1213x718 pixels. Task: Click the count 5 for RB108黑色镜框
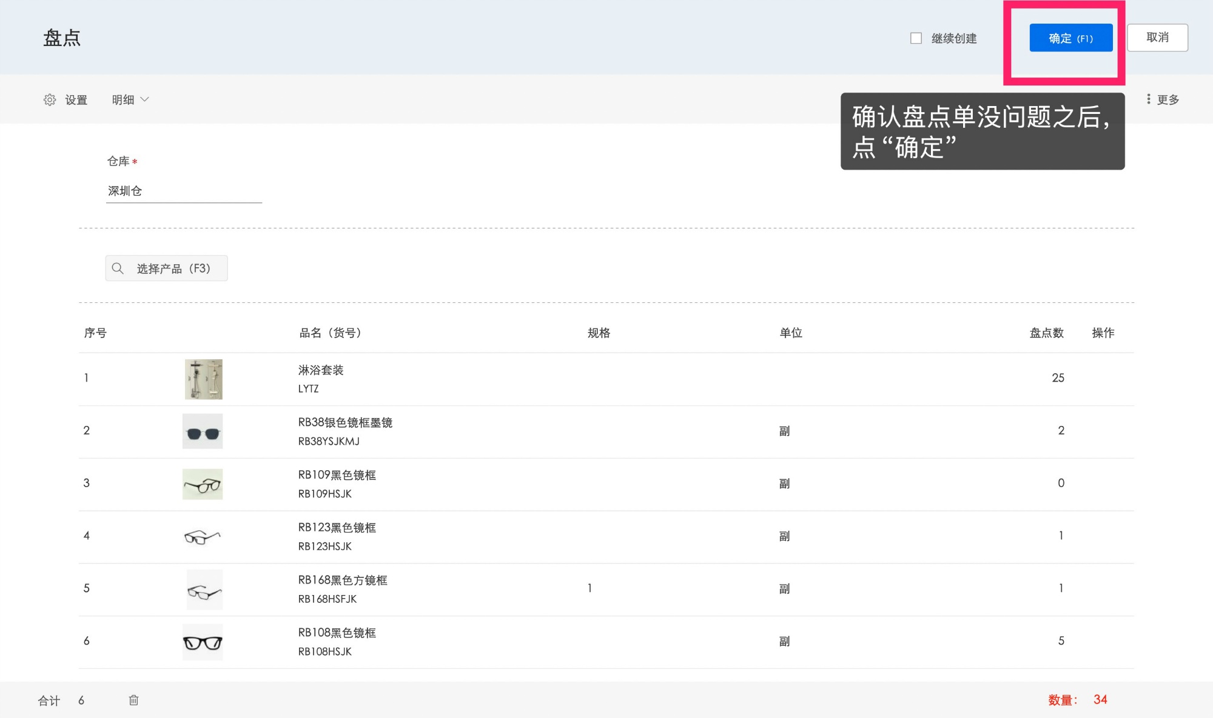[1061, 641]
